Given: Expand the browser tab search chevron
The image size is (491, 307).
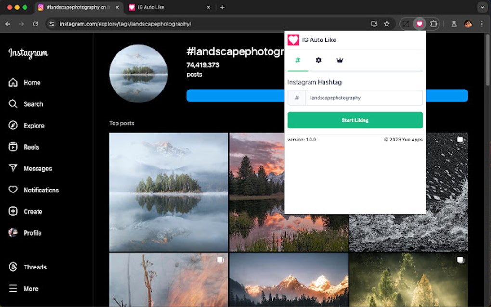Looking at the screenshot, I should [483, 7].
